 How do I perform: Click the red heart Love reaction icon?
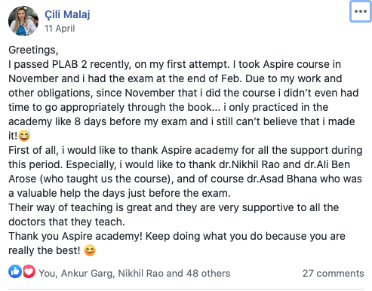(29, 271)
